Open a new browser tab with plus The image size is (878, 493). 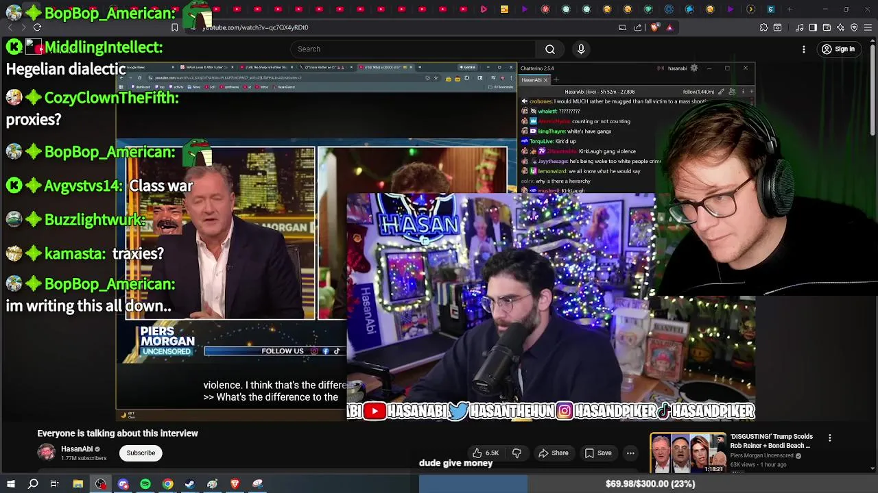(x=790, y=10)
